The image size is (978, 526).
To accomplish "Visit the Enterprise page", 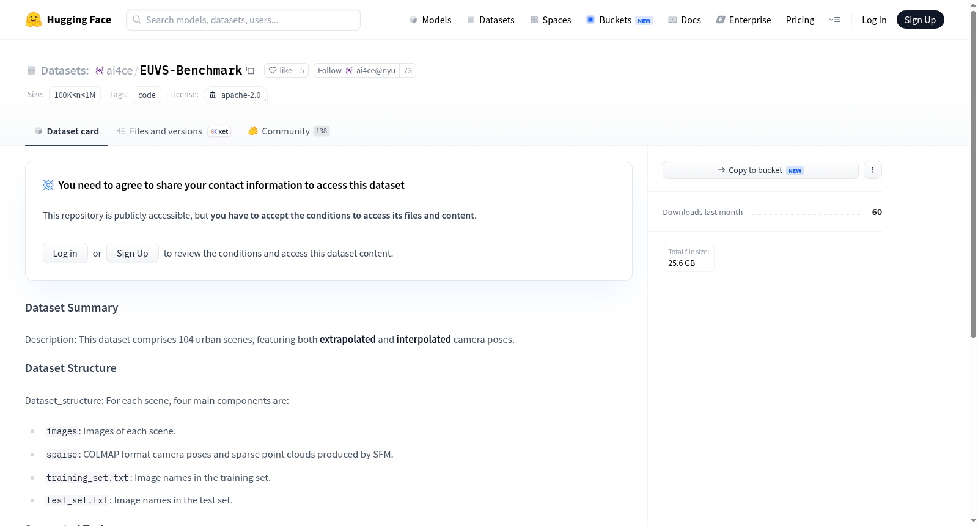I will pyautogui.click(x=743, y=20).
